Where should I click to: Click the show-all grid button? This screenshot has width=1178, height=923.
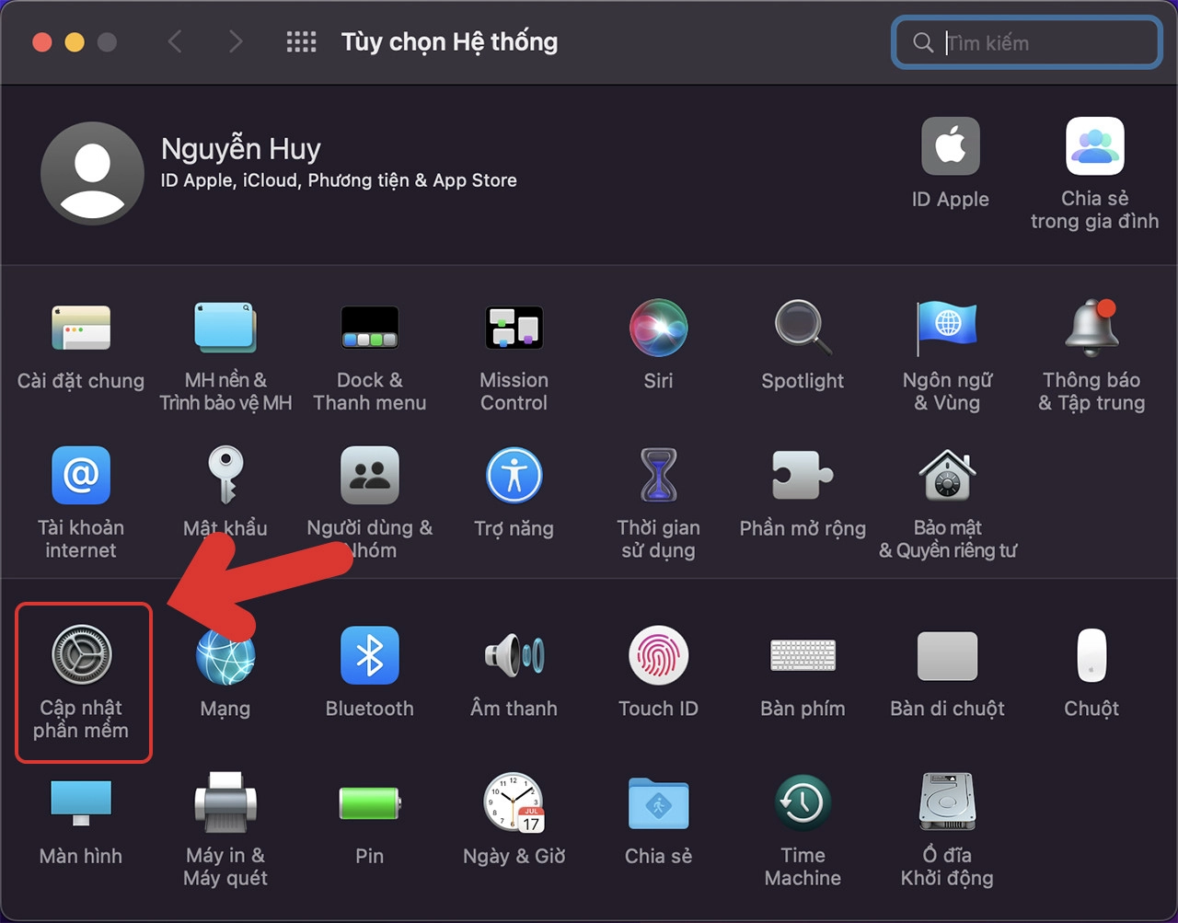click(301, 42)
